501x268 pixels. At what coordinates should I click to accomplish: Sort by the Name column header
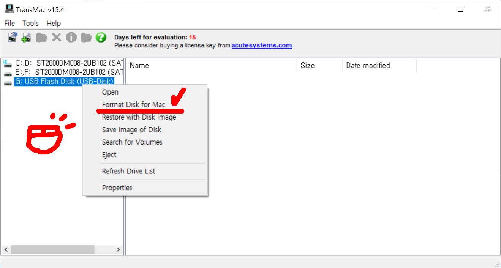pyautogui.click(x=211, y=65)
